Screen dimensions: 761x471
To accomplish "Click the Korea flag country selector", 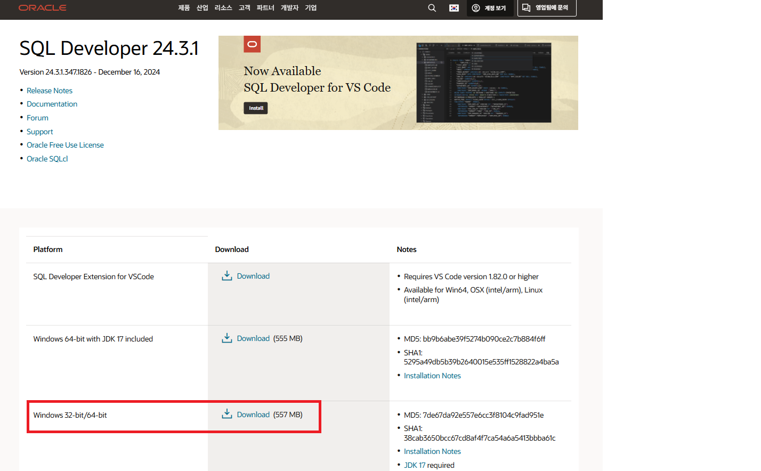I will point(454,8).
